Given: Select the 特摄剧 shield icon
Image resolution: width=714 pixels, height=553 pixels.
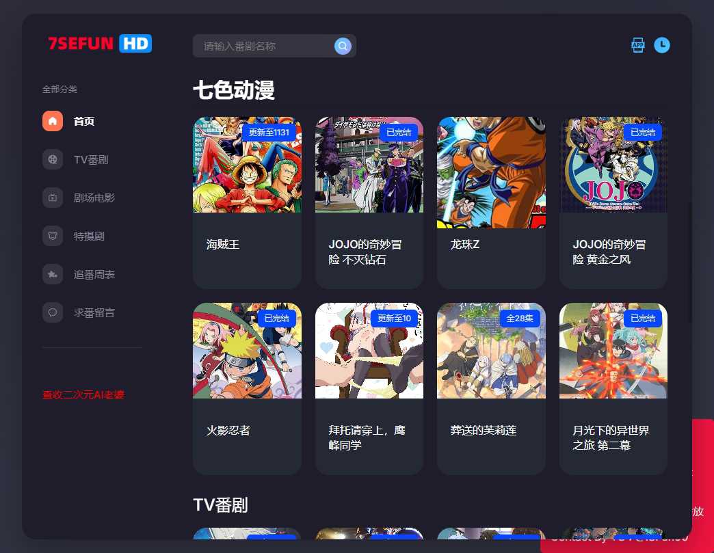Looking at the screenshot, I should 53,236.
